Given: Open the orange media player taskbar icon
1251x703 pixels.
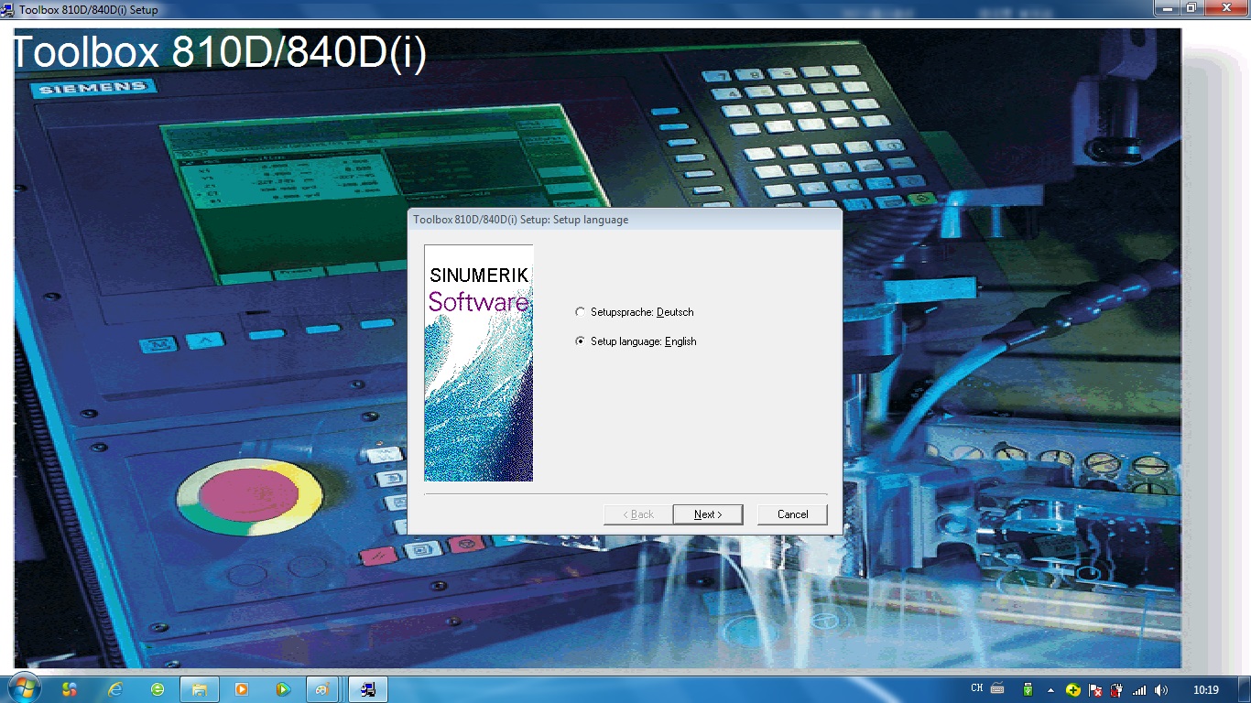Looking at the screenshot, I should [242, 689].
